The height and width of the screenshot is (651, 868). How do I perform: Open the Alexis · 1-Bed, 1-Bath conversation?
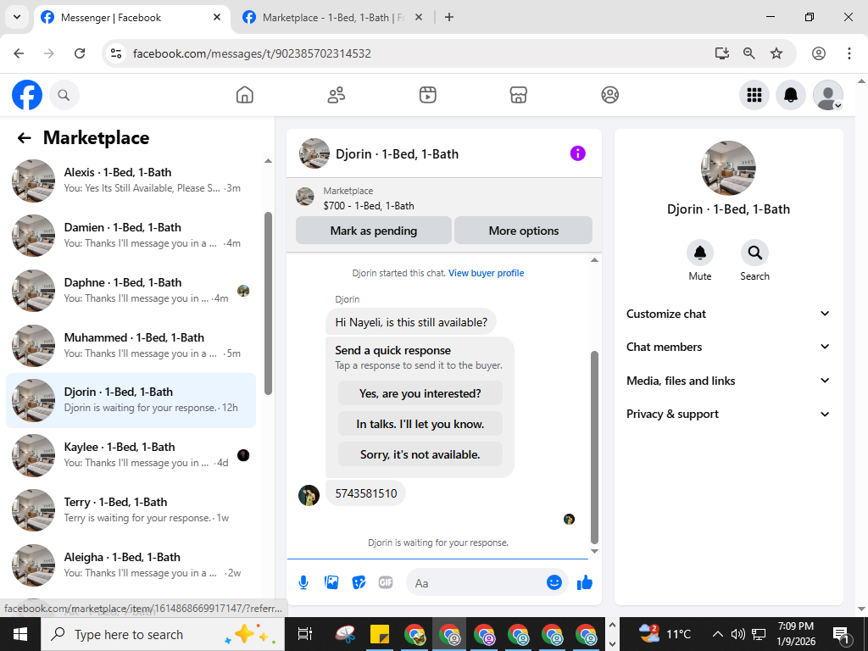click(131, 181)
